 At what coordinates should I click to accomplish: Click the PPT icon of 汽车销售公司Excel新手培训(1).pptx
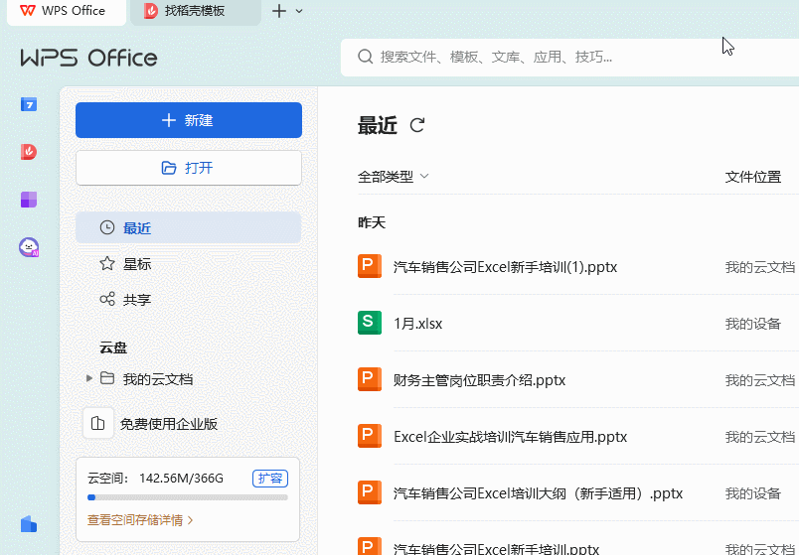[370, 266]
